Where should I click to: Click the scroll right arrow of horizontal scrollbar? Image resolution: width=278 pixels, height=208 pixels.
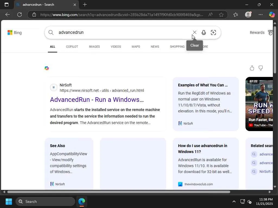270,192
